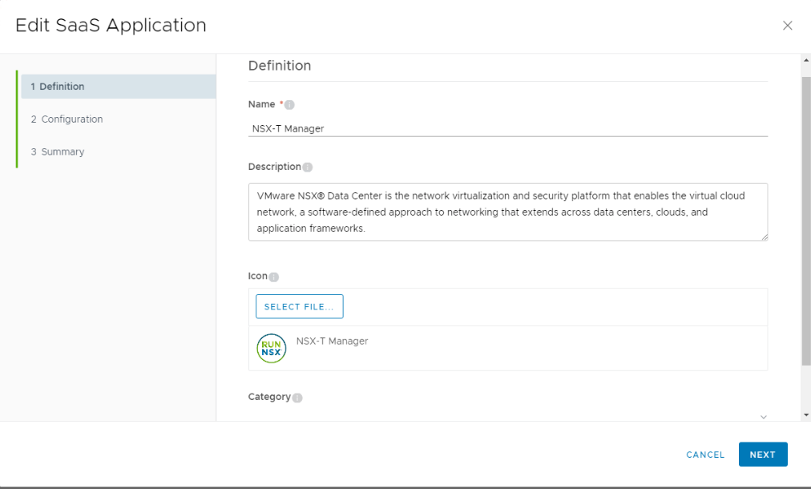
Task: Select the Definition step
Action: click(119, 87)
